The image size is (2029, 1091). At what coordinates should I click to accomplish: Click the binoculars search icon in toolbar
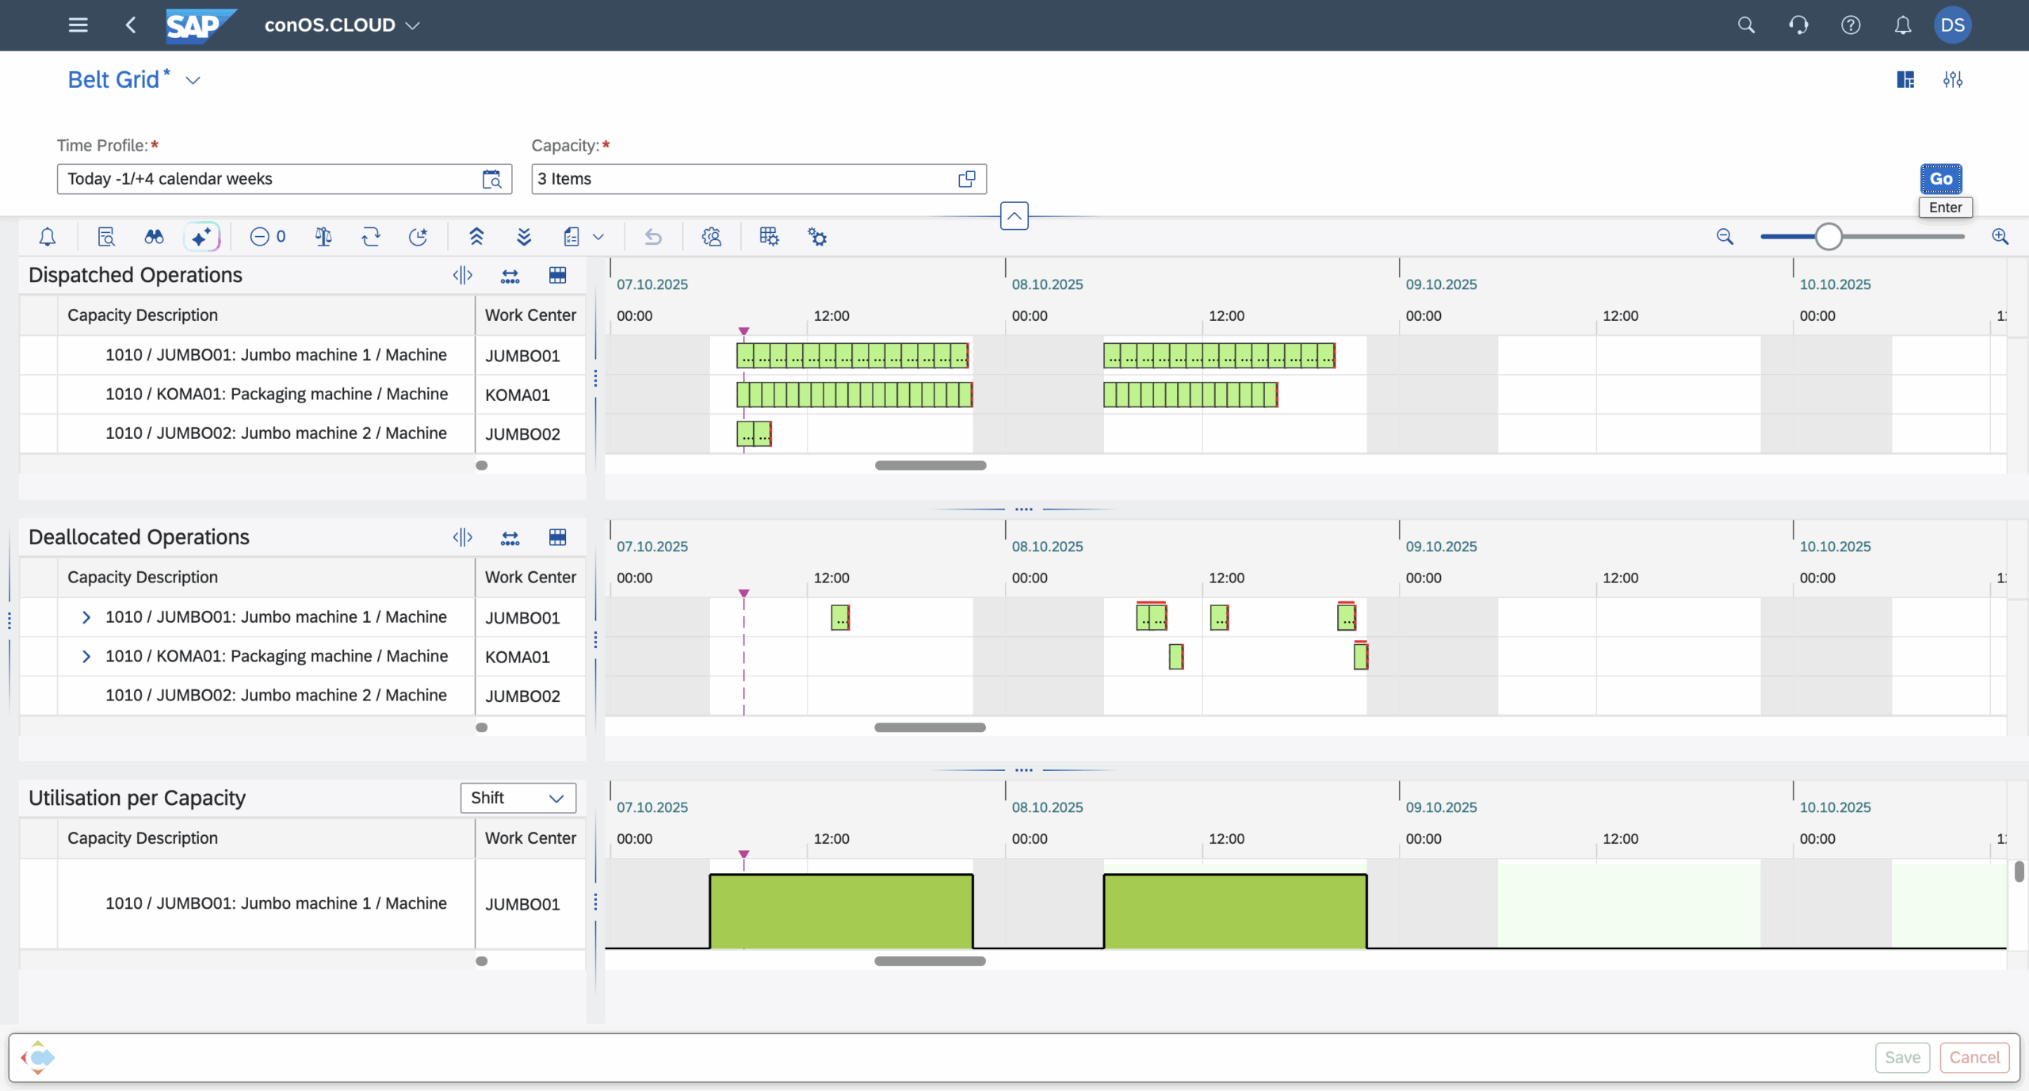(x=154, y=236)
